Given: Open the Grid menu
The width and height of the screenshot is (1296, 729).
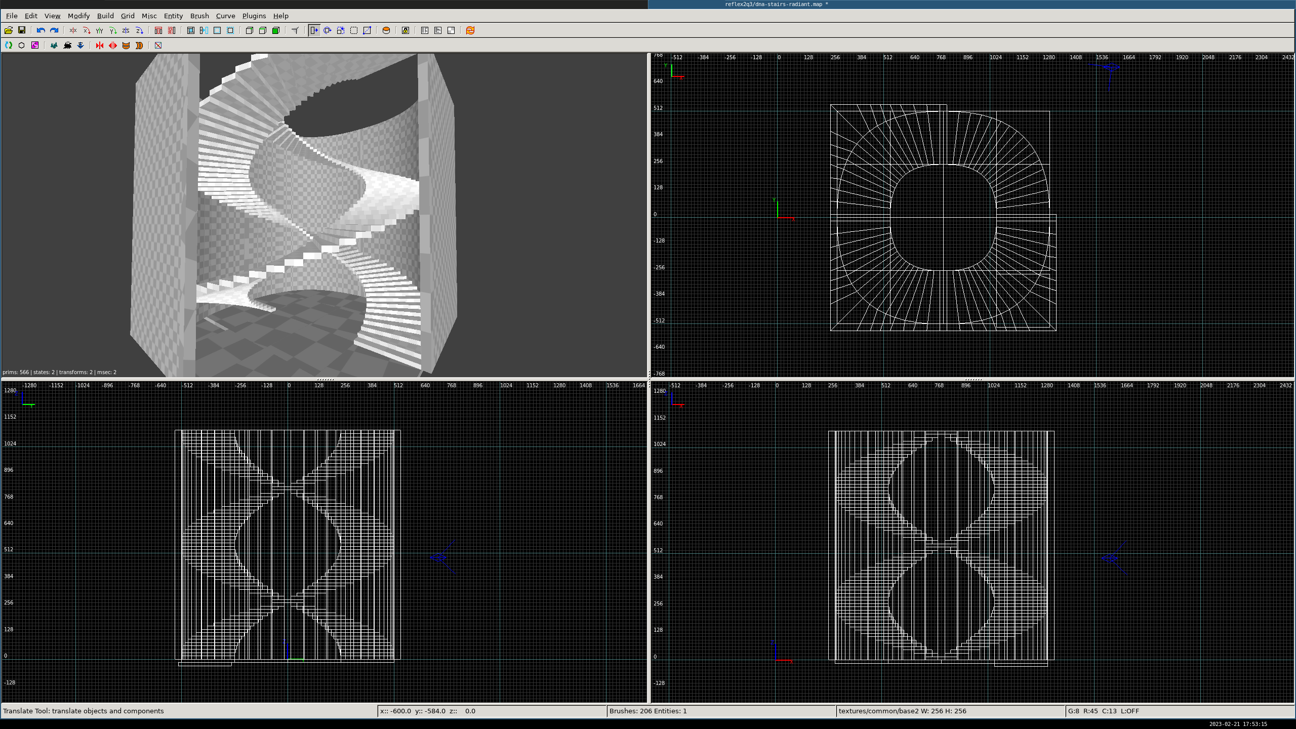Looking at the screenshot, I should click(128, 16).
